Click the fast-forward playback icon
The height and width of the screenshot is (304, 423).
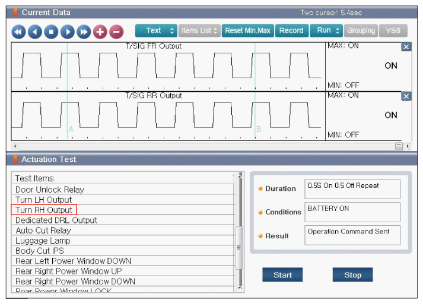pyautogui.click(x=84, y=31)
